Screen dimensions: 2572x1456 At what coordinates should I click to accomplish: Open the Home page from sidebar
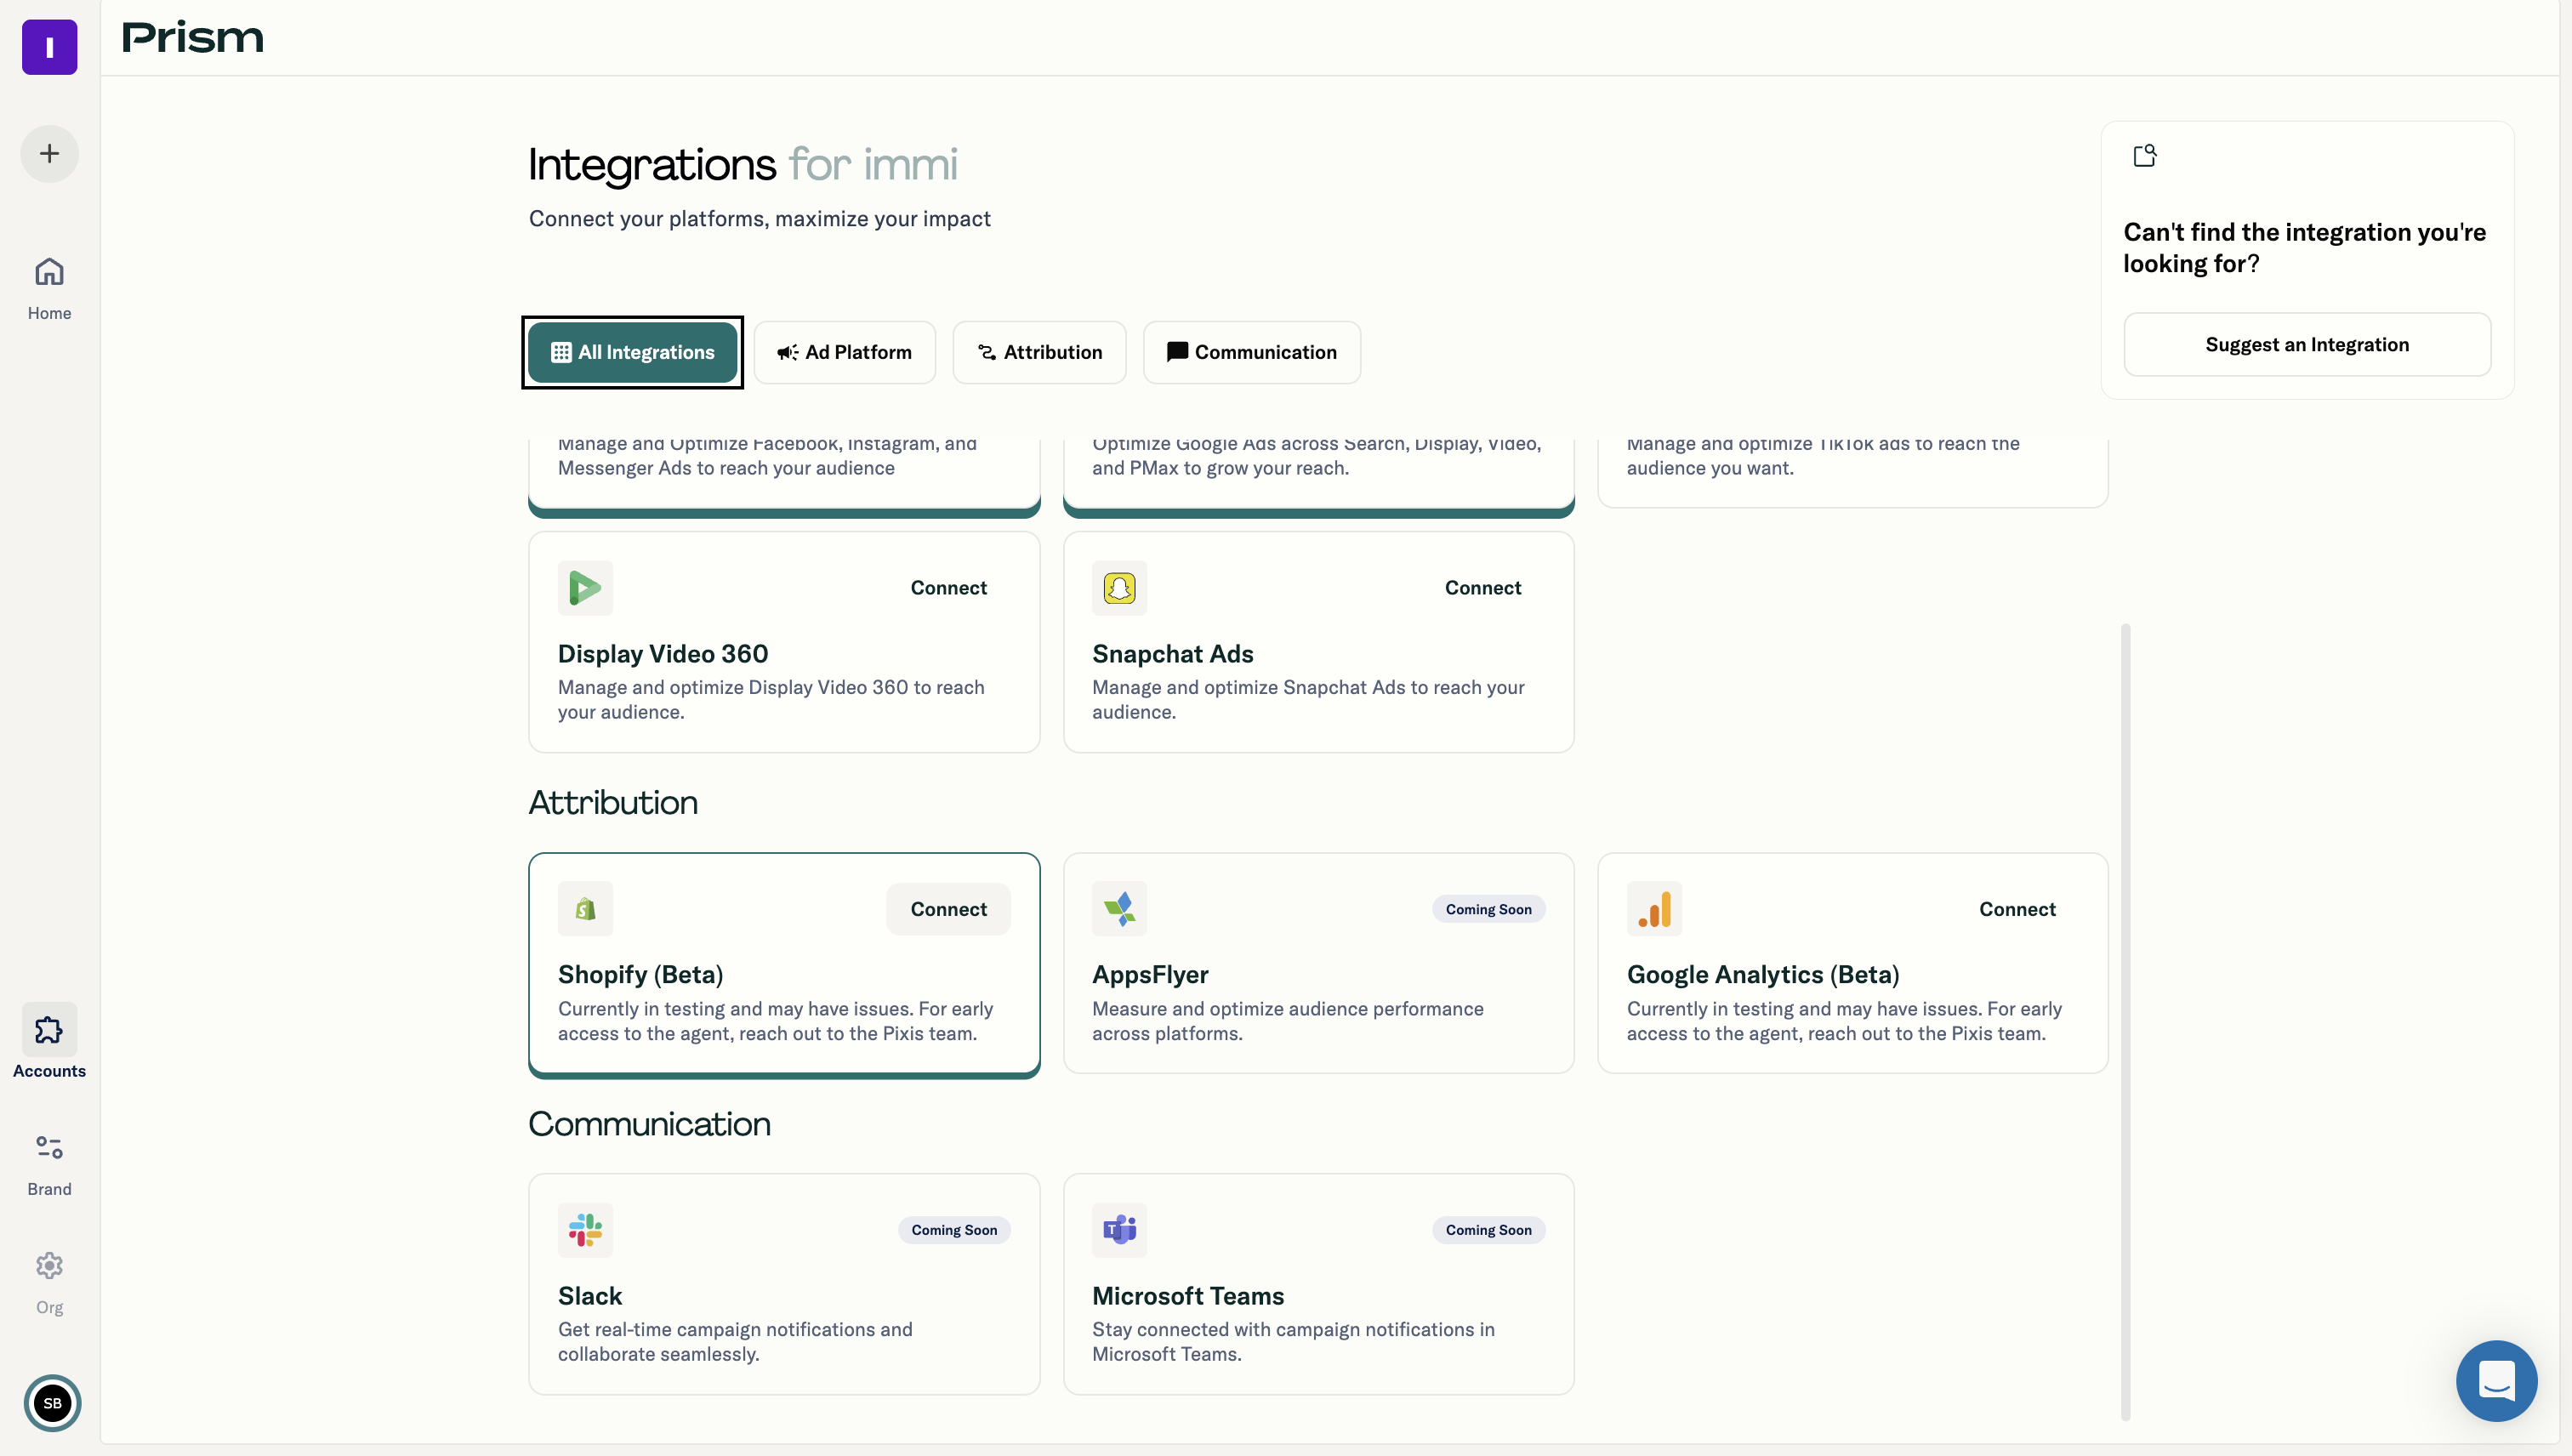tap(49, 285)
